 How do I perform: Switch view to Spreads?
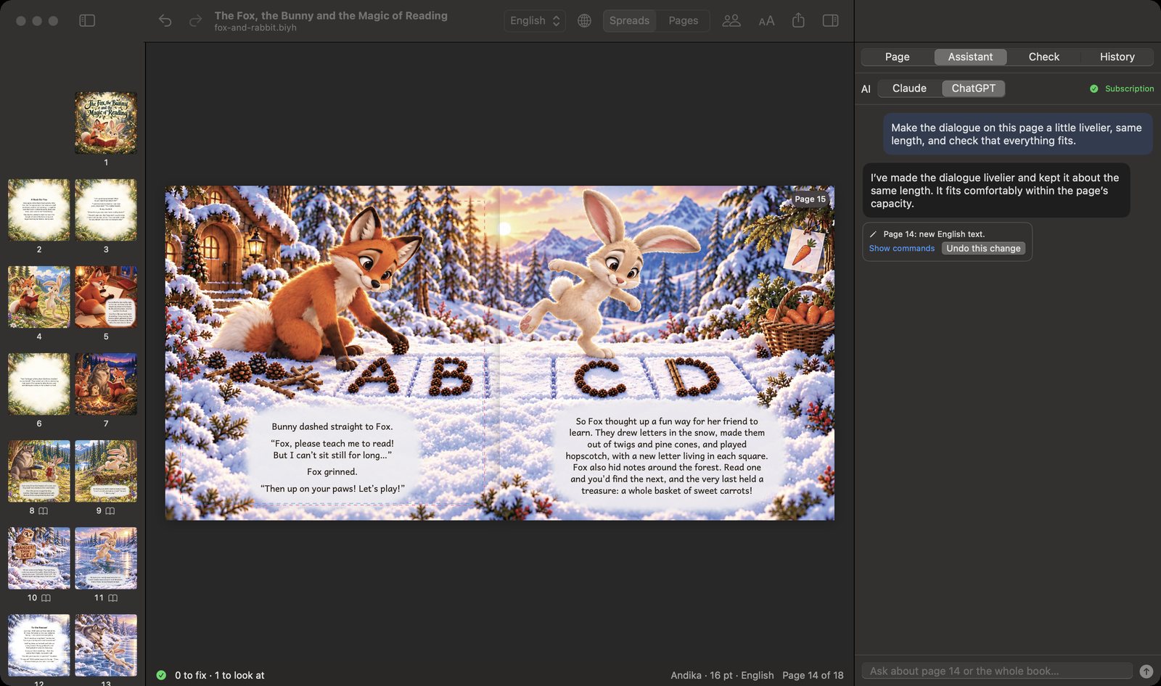(629, 20)
